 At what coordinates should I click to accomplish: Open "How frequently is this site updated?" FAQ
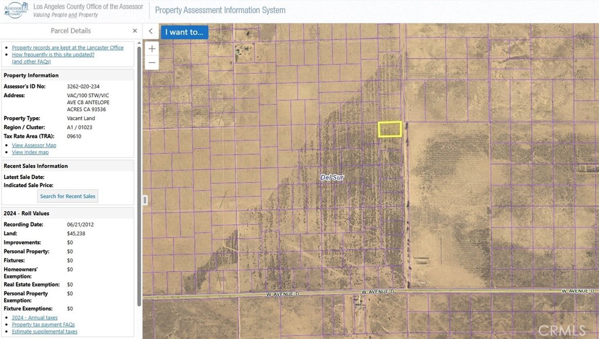pyautogui.click(x=53, y=54)
